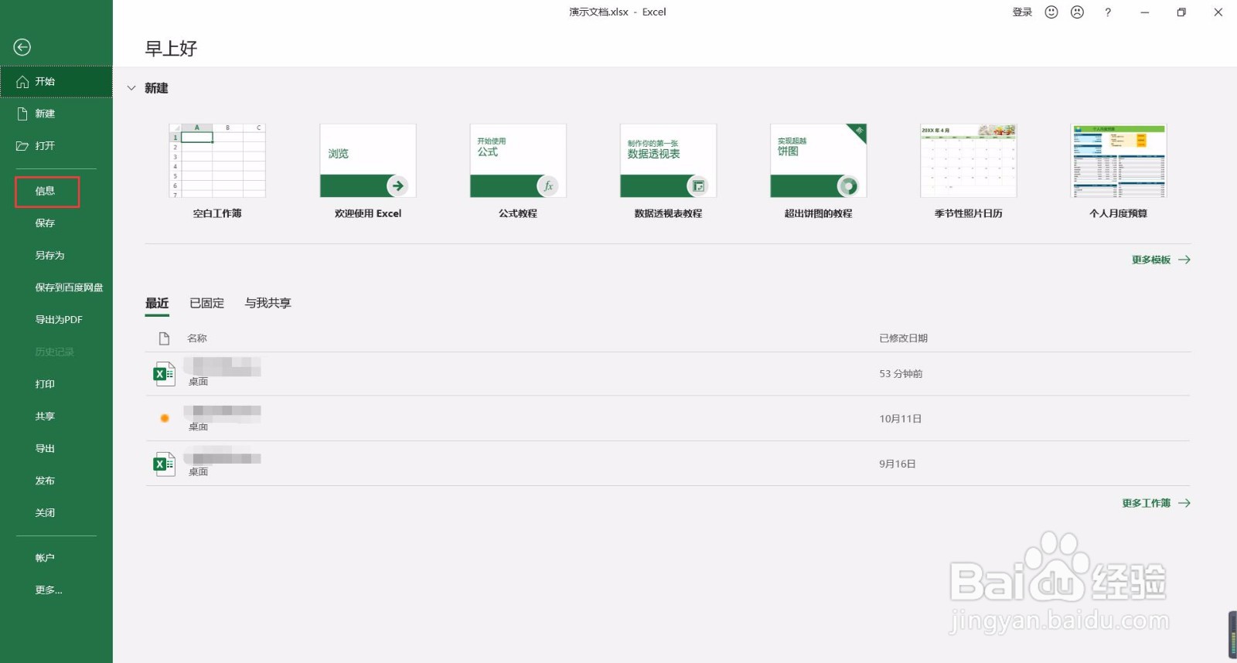Click the orange dot icon in 10月11日 row
The image size is (1237, 663).
[x=164, y=419]
